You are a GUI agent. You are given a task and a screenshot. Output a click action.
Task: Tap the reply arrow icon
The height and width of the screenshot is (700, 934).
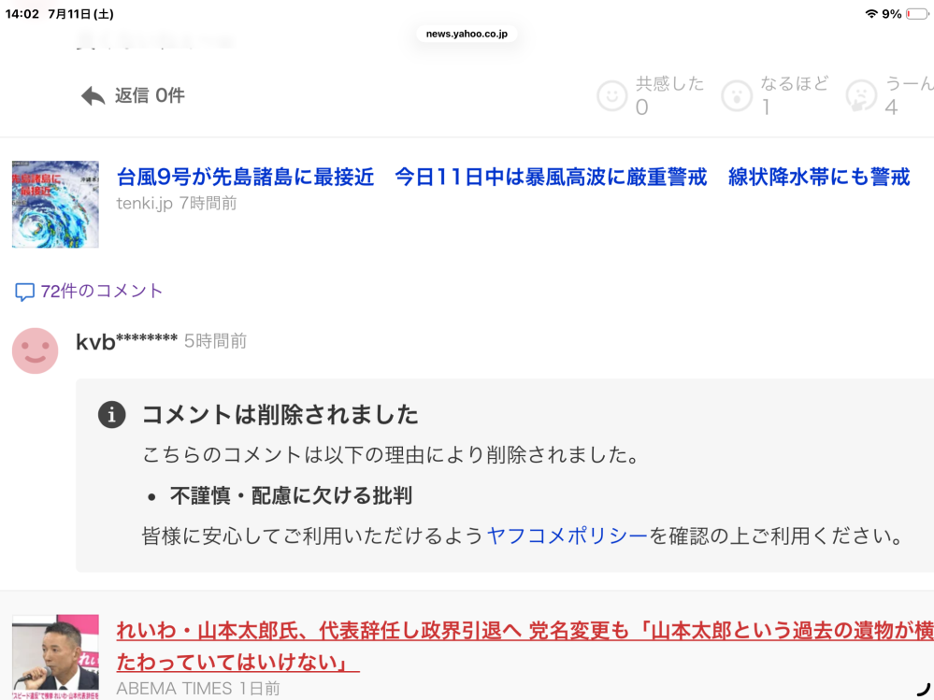point(93,96)
